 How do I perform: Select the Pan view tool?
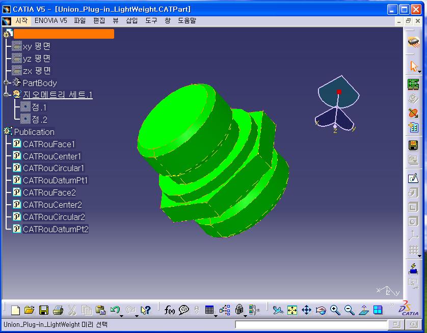(306, 310)
